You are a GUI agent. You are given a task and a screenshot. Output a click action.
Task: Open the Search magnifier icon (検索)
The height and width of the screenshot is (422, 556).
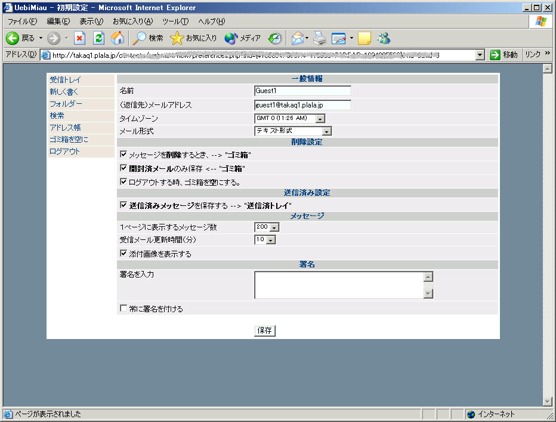point(139,38)
